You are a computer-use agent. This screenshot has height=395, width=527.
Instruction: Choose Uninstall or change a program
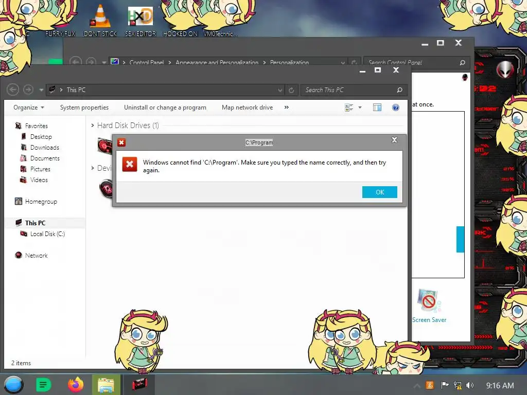coord(165,107)
